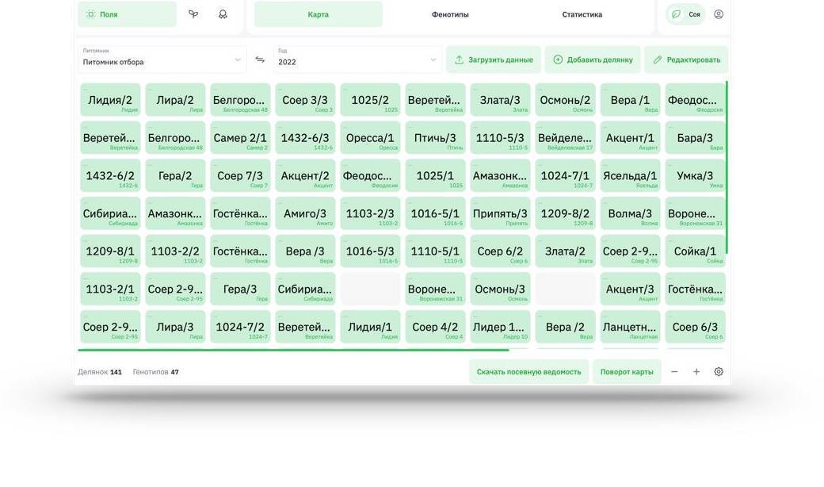Screen dimensions: 824x487
Task: Select plot 1025/2
Action: [370, 100]
